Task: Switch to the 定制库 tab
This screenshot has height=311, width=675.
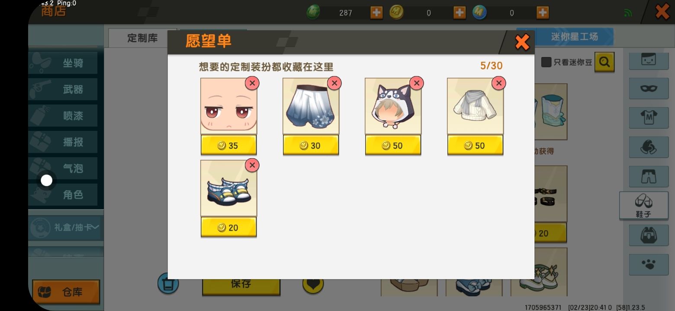Action: click(x=142, y=38)
